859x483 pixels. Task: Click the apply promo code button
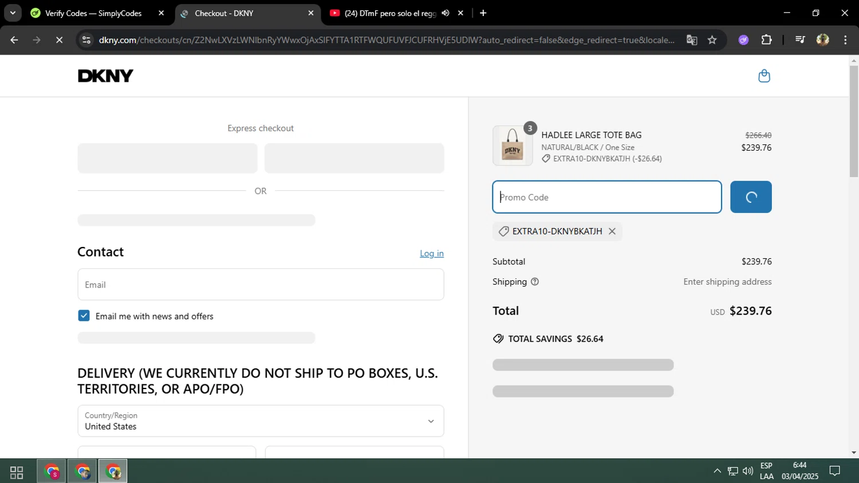tap(751, 197)
